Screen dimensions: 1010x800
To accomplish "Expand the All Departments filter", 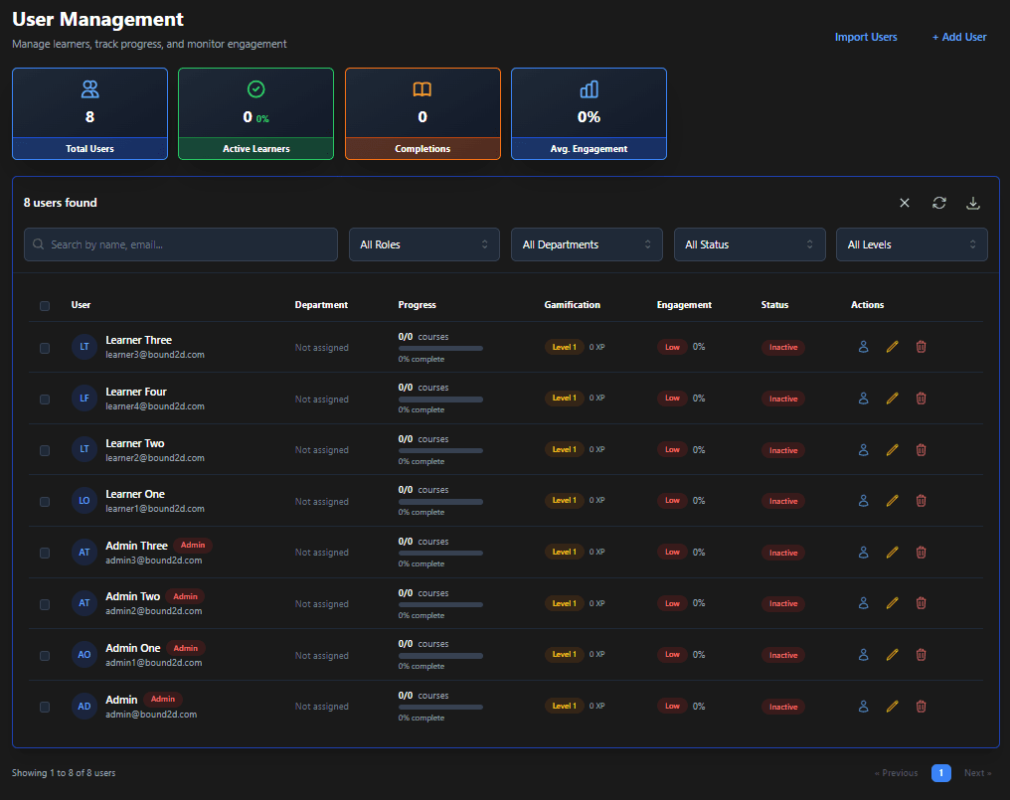I will coord(587,244).
